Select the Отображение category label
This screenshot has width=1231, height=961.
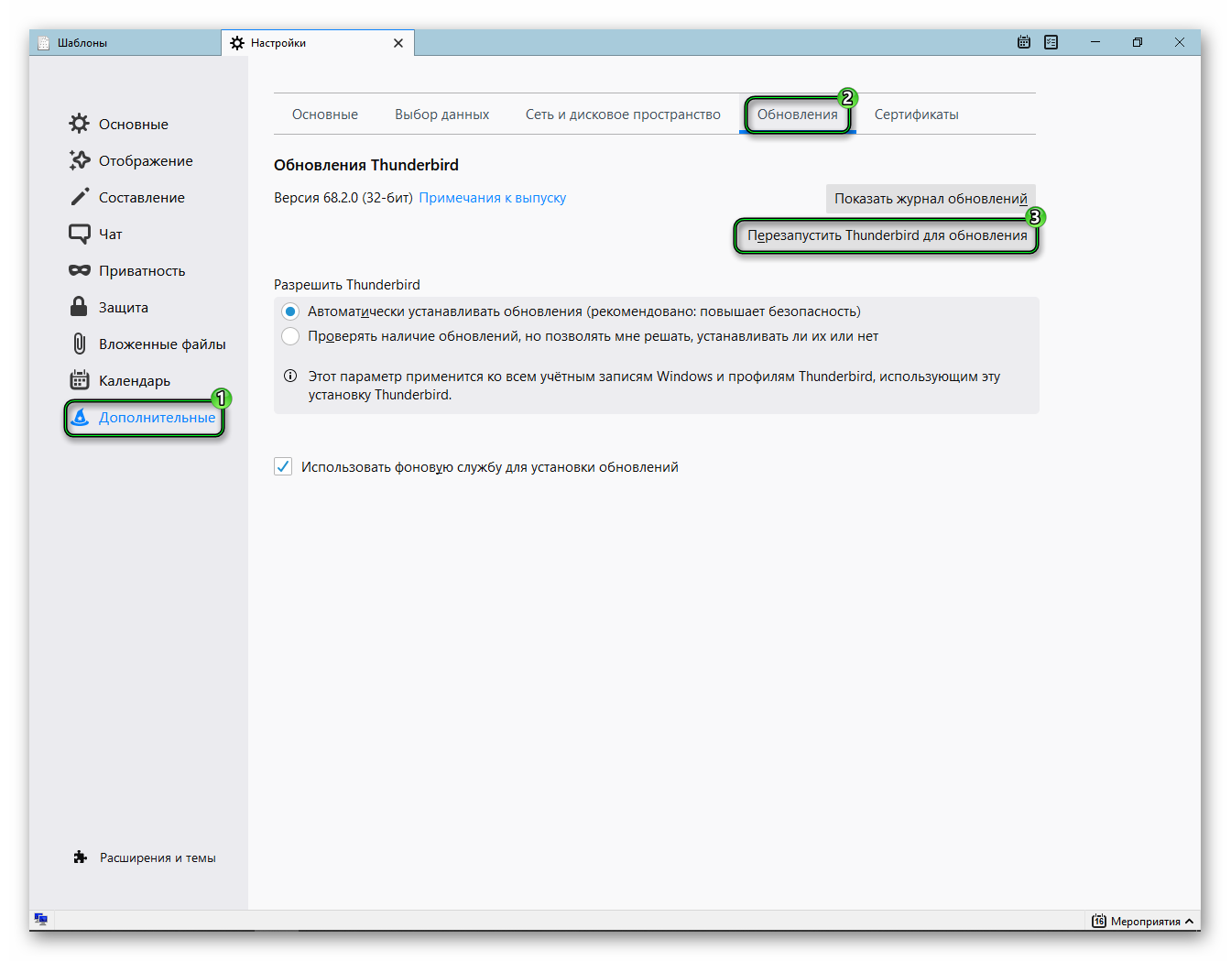pyautogui.click(x=146, y=160)
